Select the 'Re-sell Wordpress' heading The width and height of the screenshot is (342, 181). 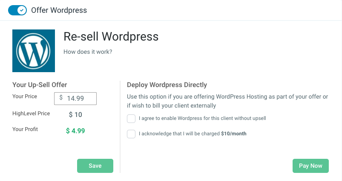(x=111, y=36)
